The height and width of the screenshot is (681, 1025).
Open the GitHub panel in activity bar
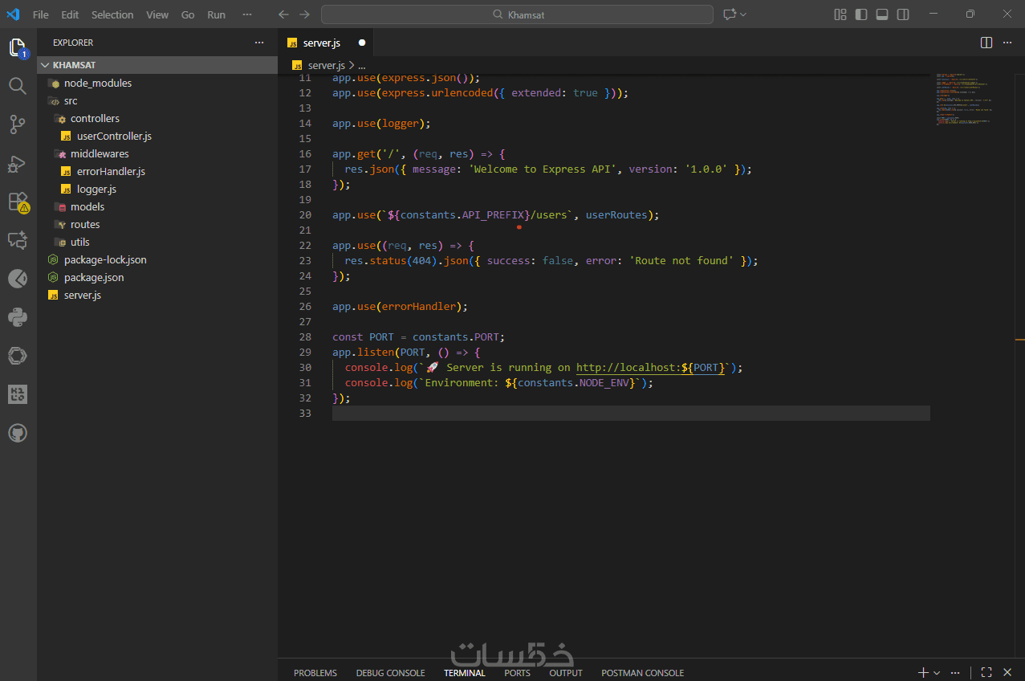tap(18, 434)
